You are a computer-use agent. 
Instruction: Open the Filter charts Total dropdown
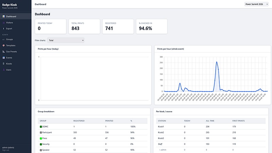click(x=66, y=40)
